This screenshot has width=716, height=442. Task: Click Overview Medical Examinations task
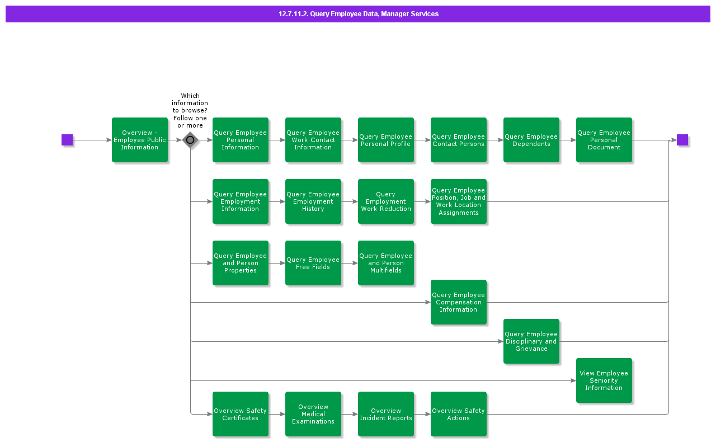pos(313,414)
